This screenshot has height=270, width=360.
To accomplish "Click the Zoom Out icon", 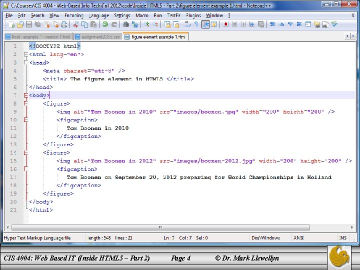I will pyautogui.click(x=155, y=24).
